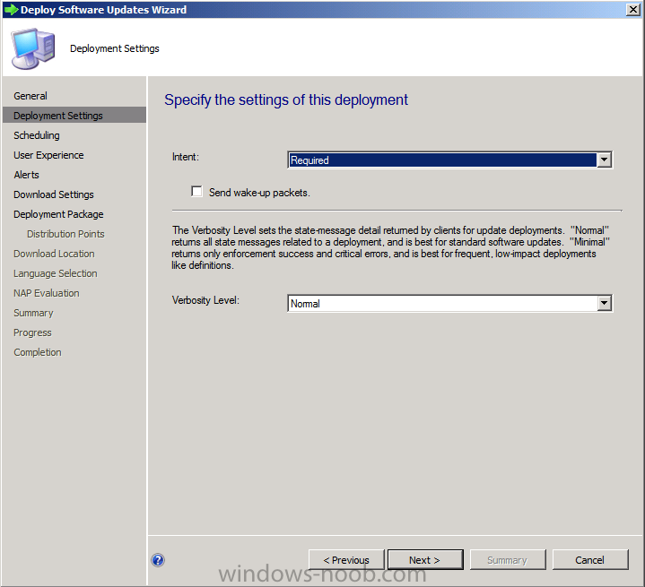Select Completion in the sidebar list
The height and width of the screenshot is (587, 645).
[x=38, y=352]
